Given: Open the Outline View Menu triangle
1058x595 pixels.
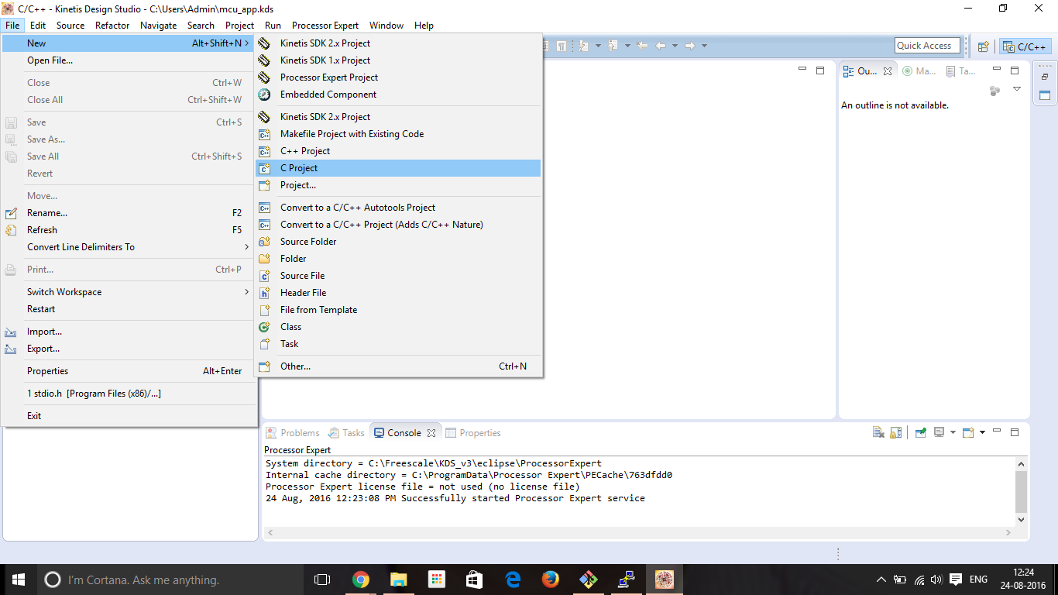Looking at the screenshot, I should coord(1017,89).
